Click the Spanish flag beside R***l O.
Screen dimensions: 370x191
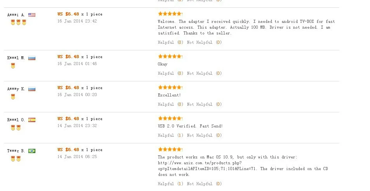tap(32, 120)
